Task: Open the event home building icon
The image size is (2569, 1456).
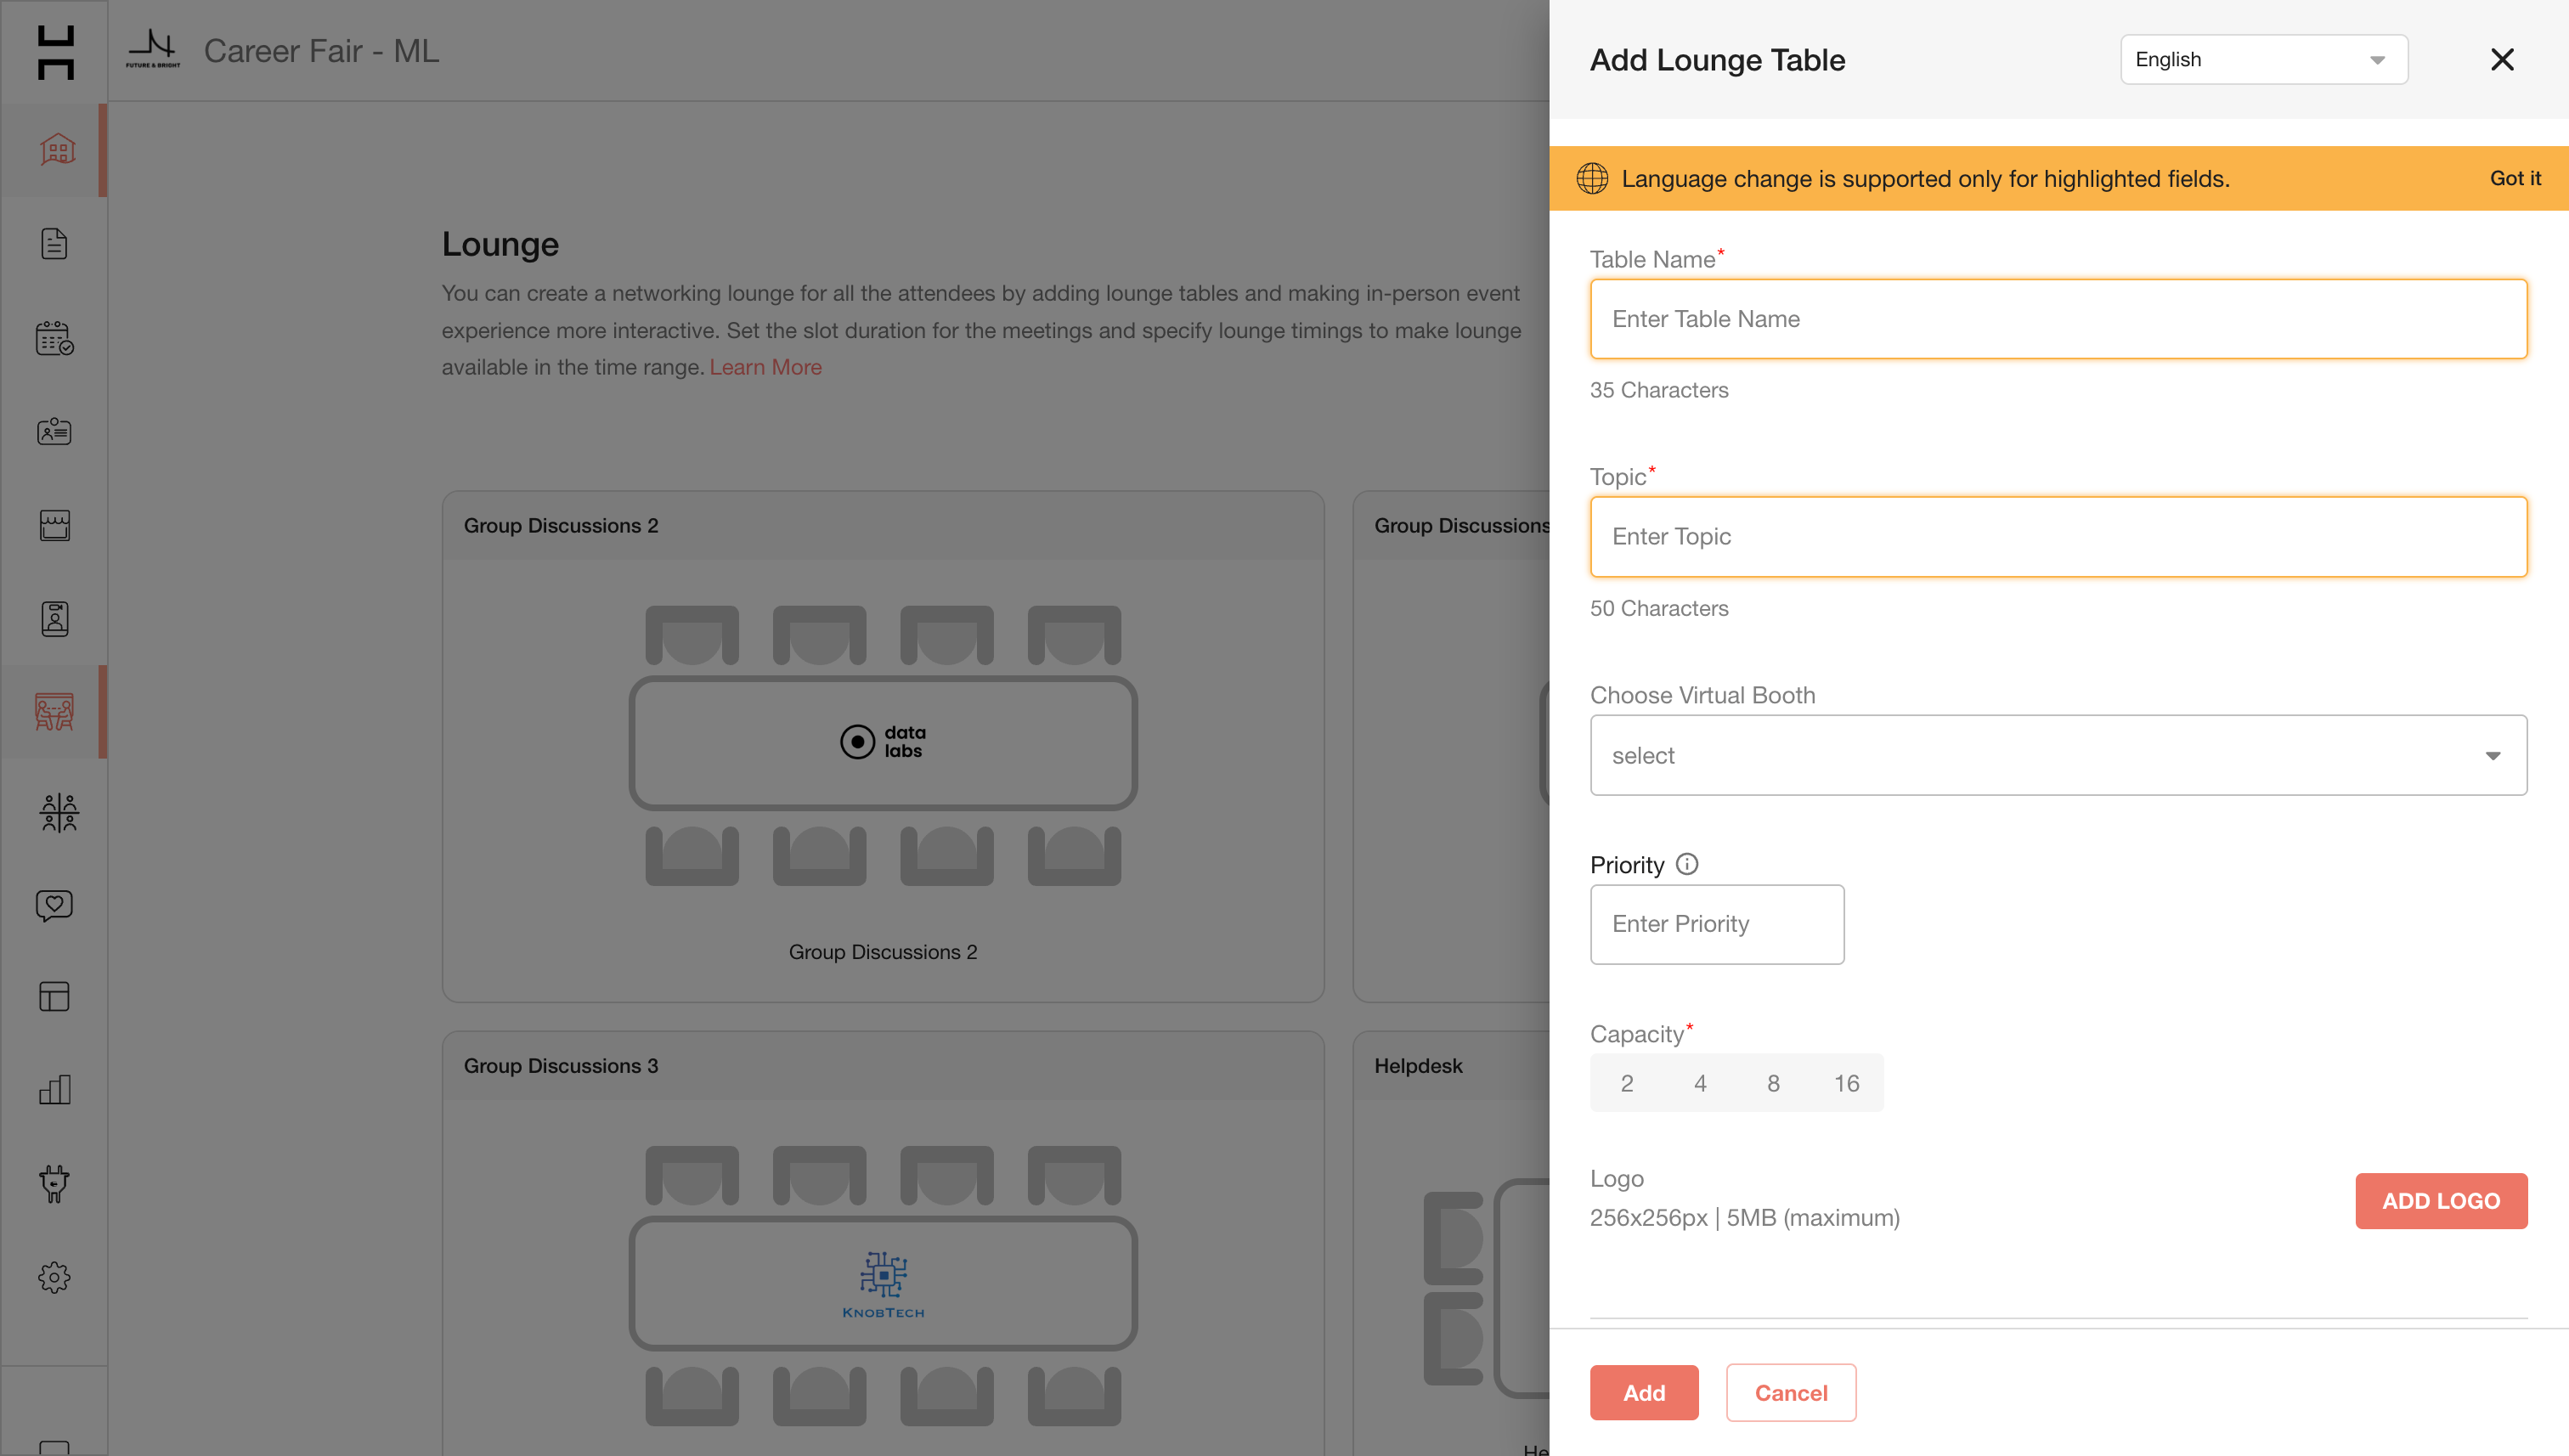Action: [57, 150]
